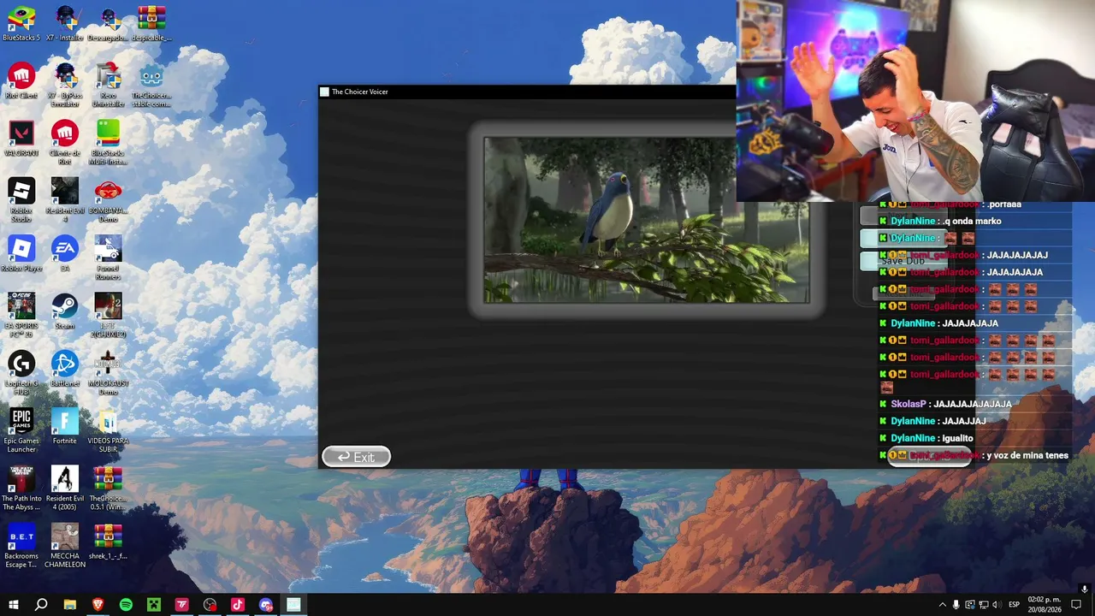Select the despicable archive on the desktop
This screenshot has height=616, width=1095.
click(x=151, y=24)
